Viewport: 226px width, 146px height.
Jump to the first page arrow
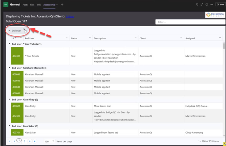coord(9,141)
